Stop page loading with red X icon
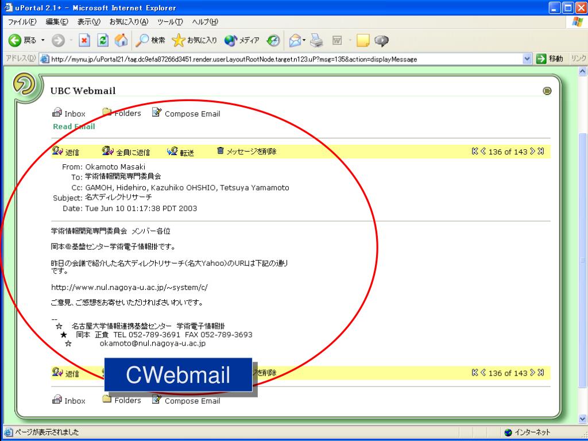 coord(84,40)
